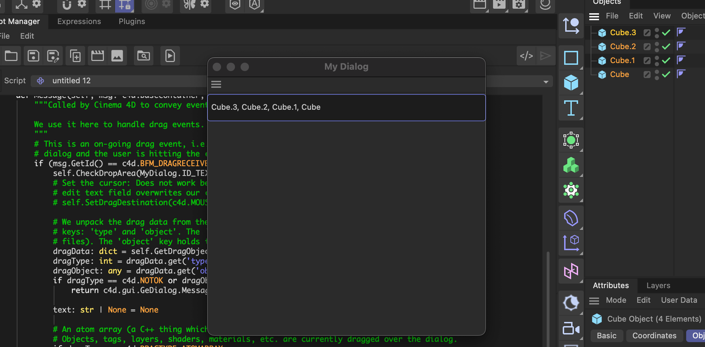The width and height of the screenshot is (705, 347).
Task: Select the Rectangle spline tool icon
Action: (571, 58)
